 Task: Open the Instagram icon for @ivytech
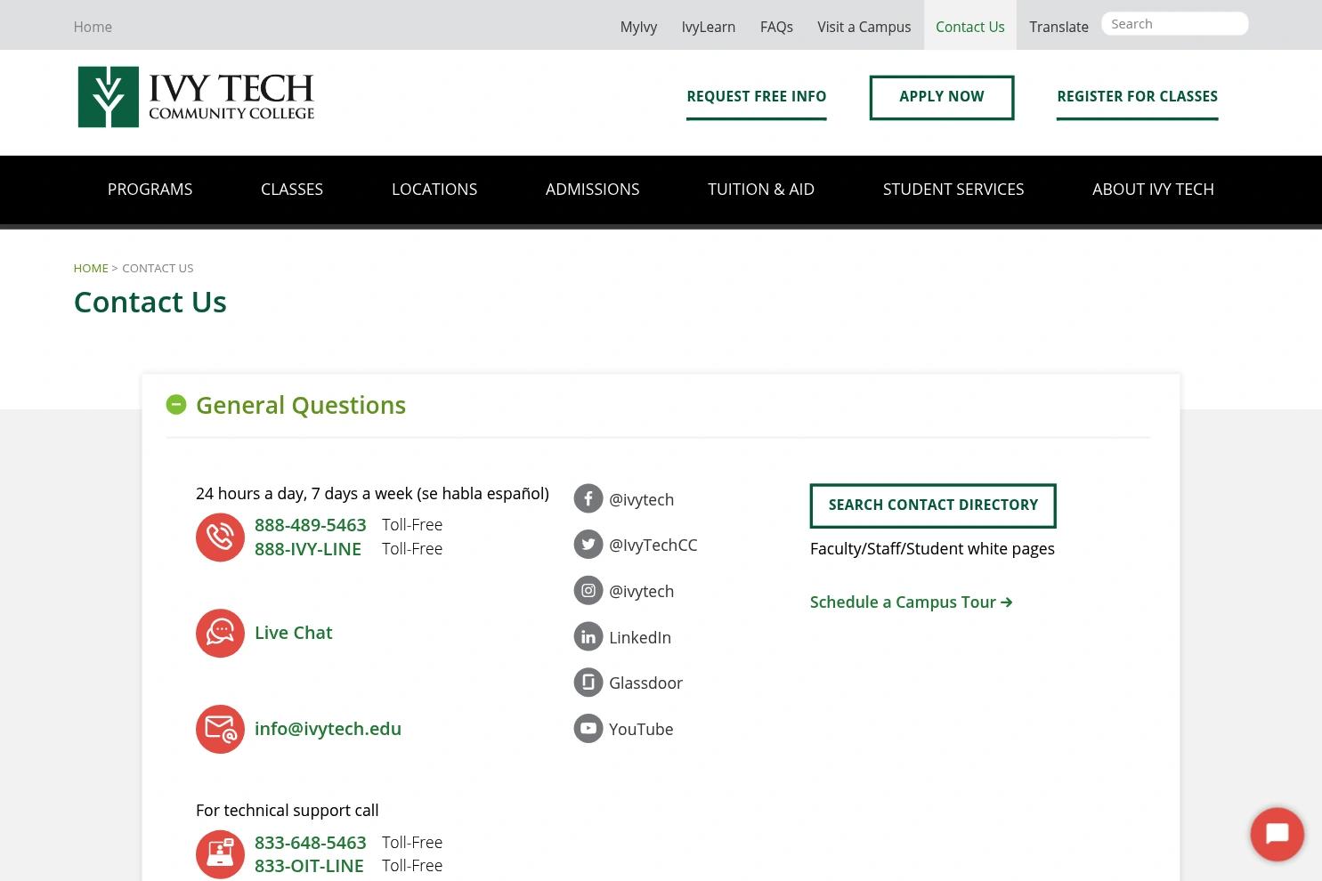pos(588,590)
